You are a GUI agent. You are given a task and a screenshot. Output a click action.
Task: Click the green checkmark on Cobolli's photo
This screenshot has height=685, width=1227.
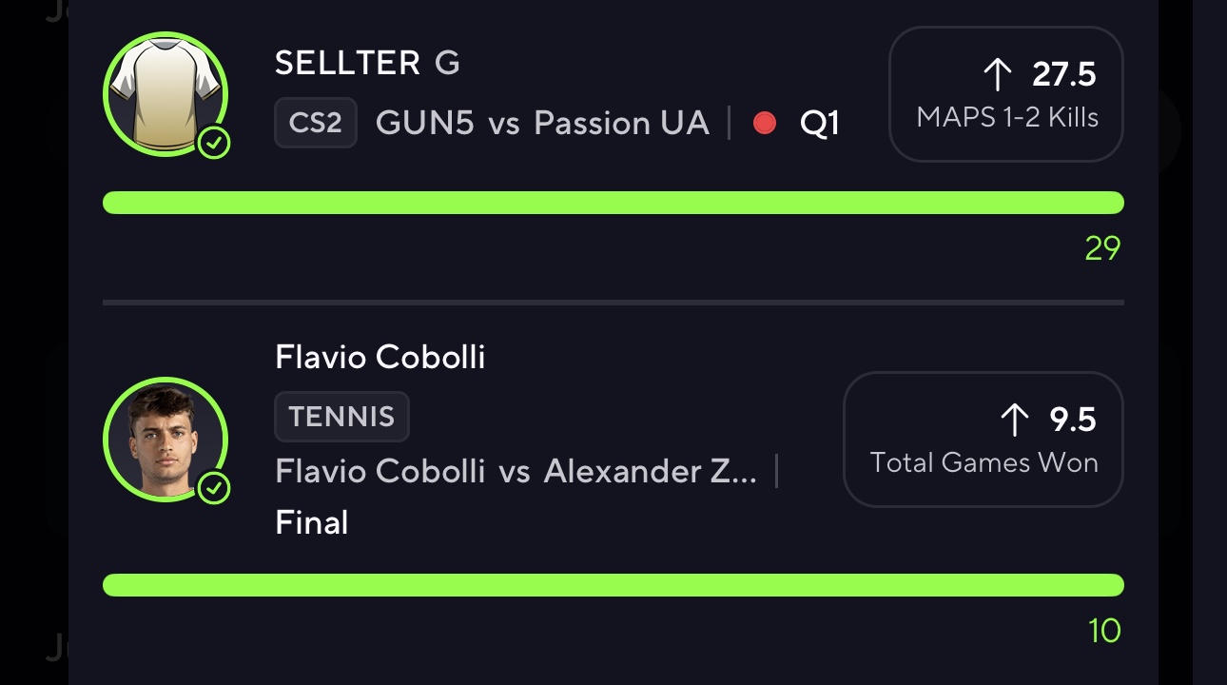pyautogui.click(x=215, y=488)
